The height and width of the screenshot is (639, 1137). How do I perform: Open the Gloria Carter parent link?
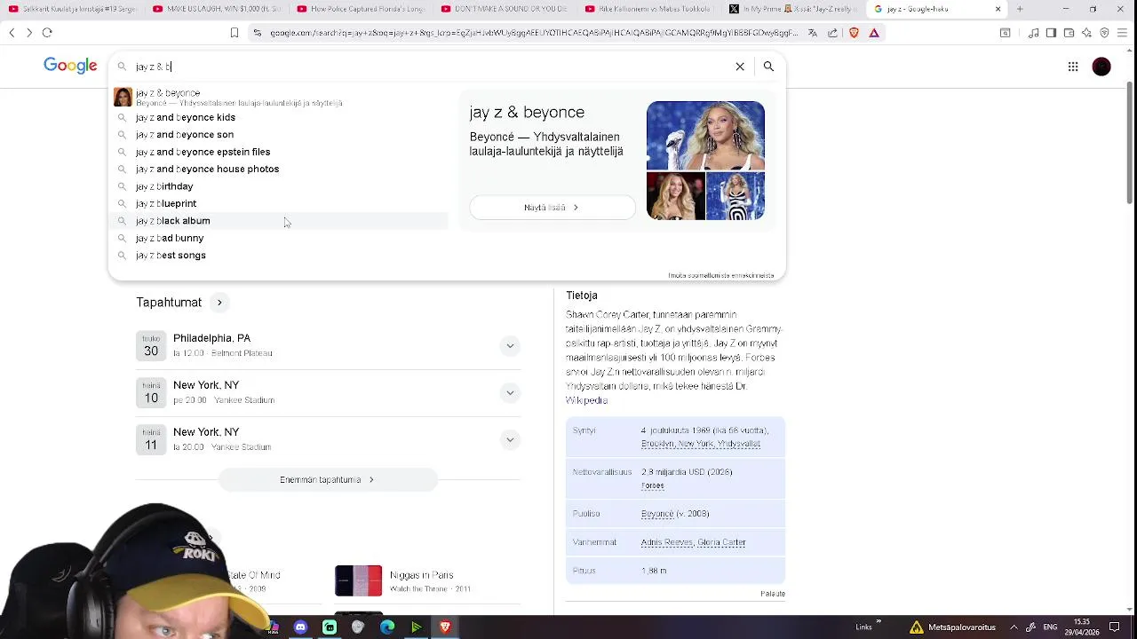[x=721, y=542]
